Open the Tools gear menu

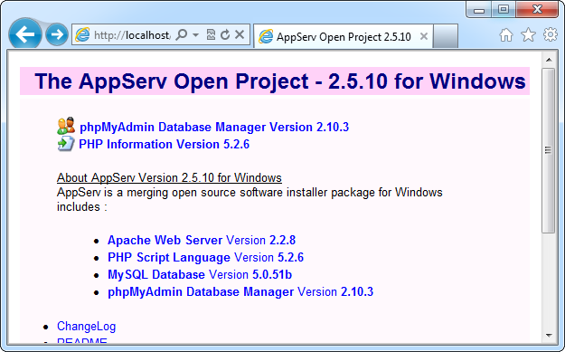(551, 34)
